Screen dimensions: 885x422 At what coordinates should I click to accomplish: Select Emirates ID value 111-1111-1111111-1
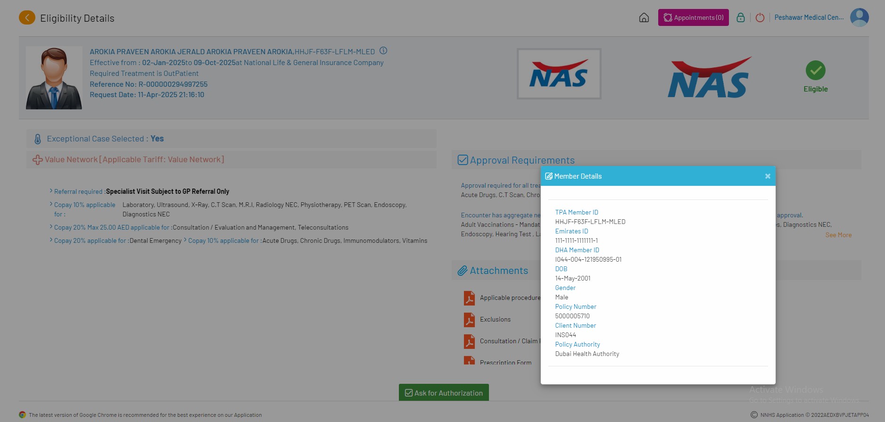[576, 240]
